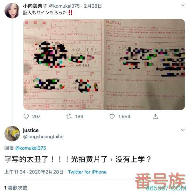Expand options chevron on justice's reply
This screenshot has width=189, height=193.
coord(183,130)
